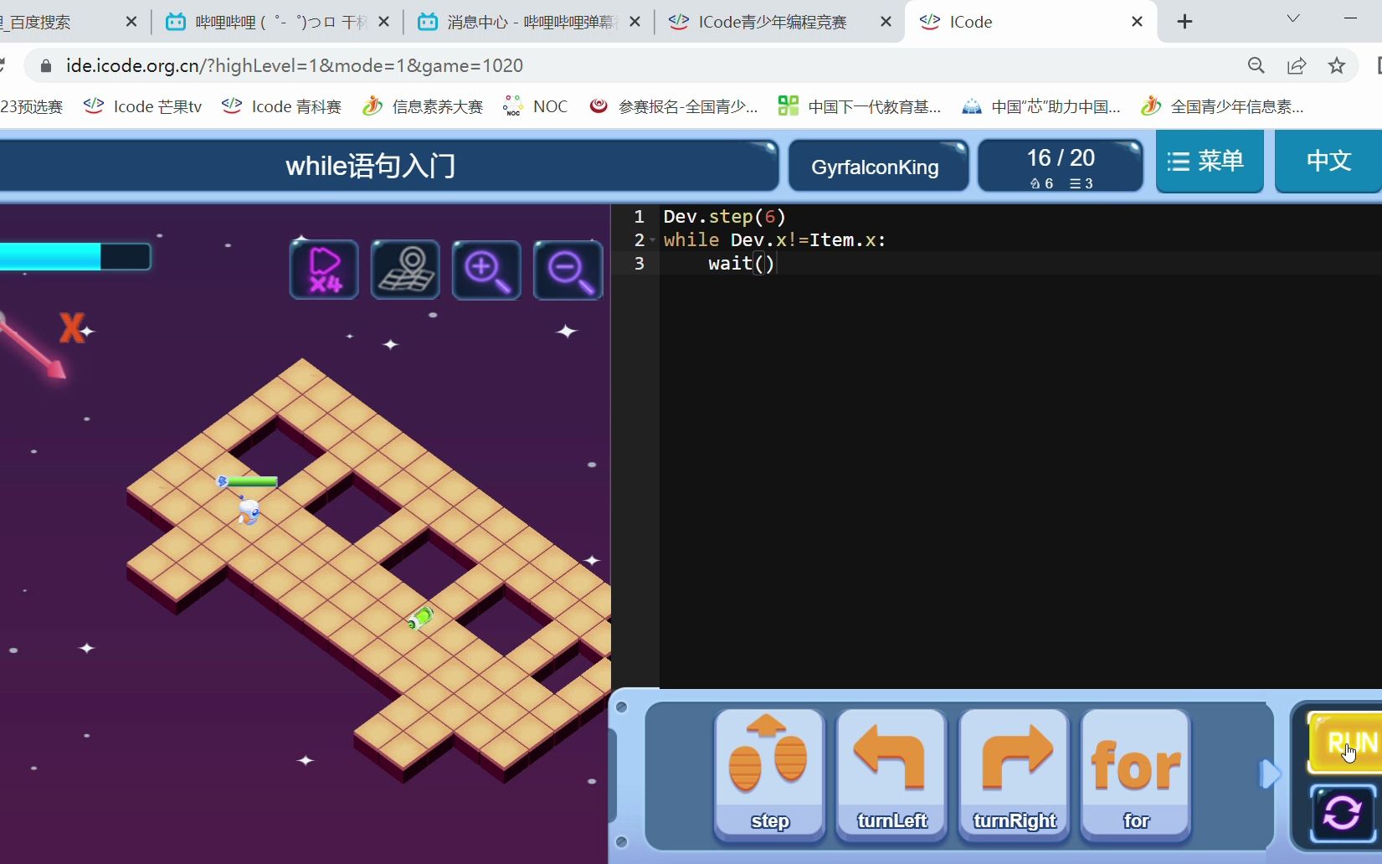1382x864 pixels.
Task: Open the 信息素养大赛 bookmark
Action: [424, 106]
